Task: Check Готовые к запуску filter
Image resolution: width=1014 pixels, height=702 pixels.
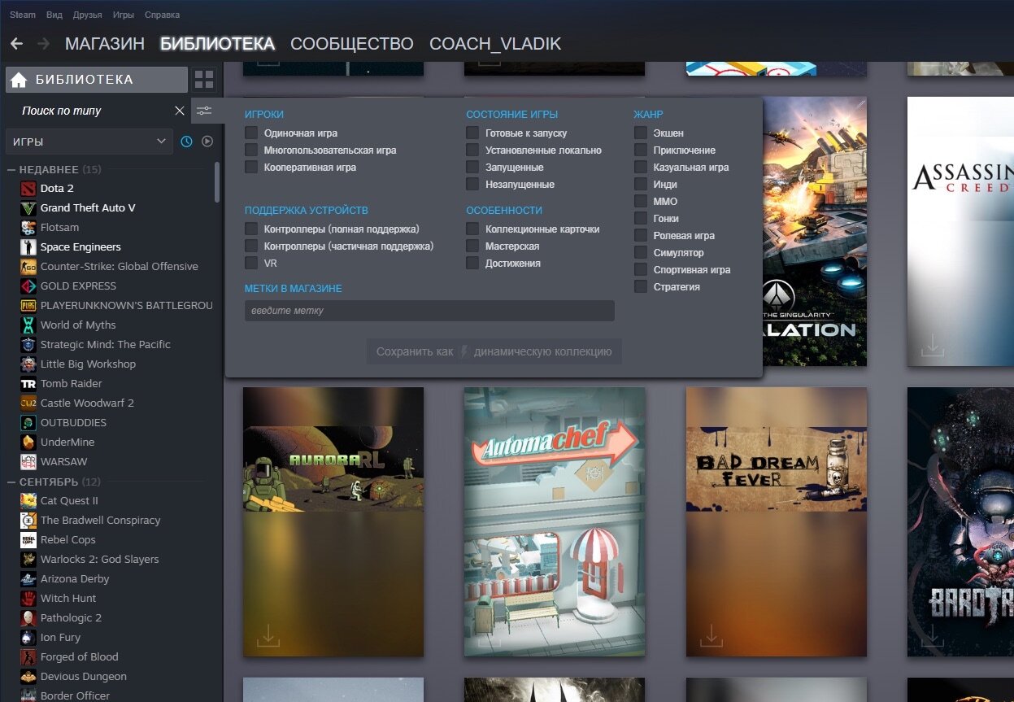Action: (x=472, y=133)
